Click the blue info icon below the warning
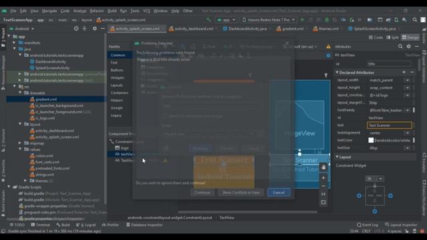 click(x=328, y=55)
